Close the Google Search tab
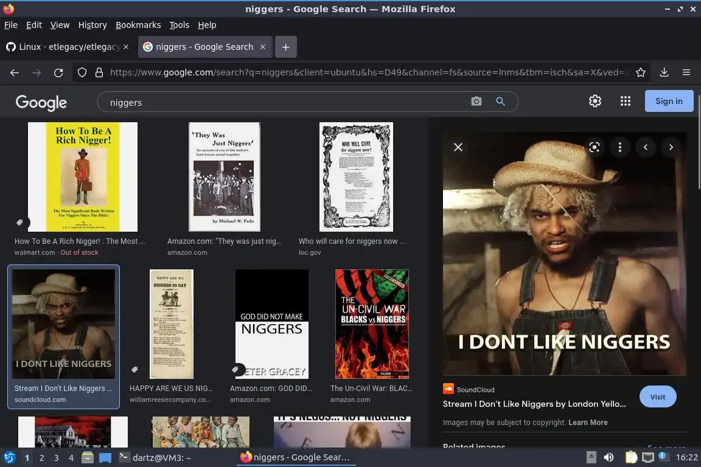Screen dimensions: 701x467 [x=263, y=47]
